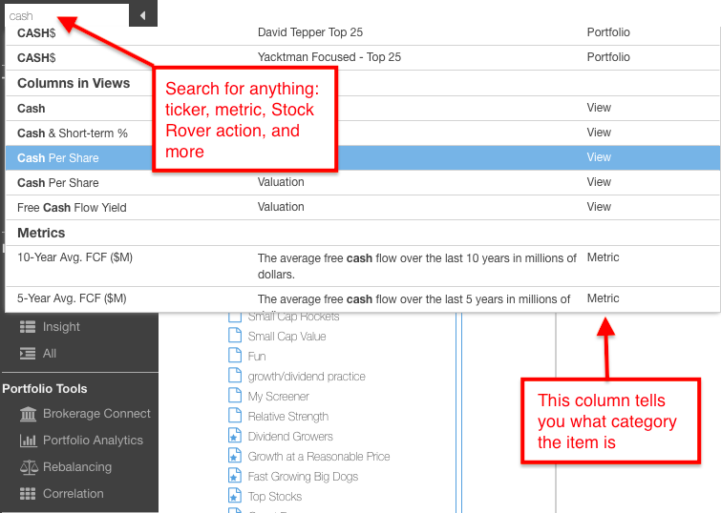Click the Rebalancing scales icon

point(29,467)
